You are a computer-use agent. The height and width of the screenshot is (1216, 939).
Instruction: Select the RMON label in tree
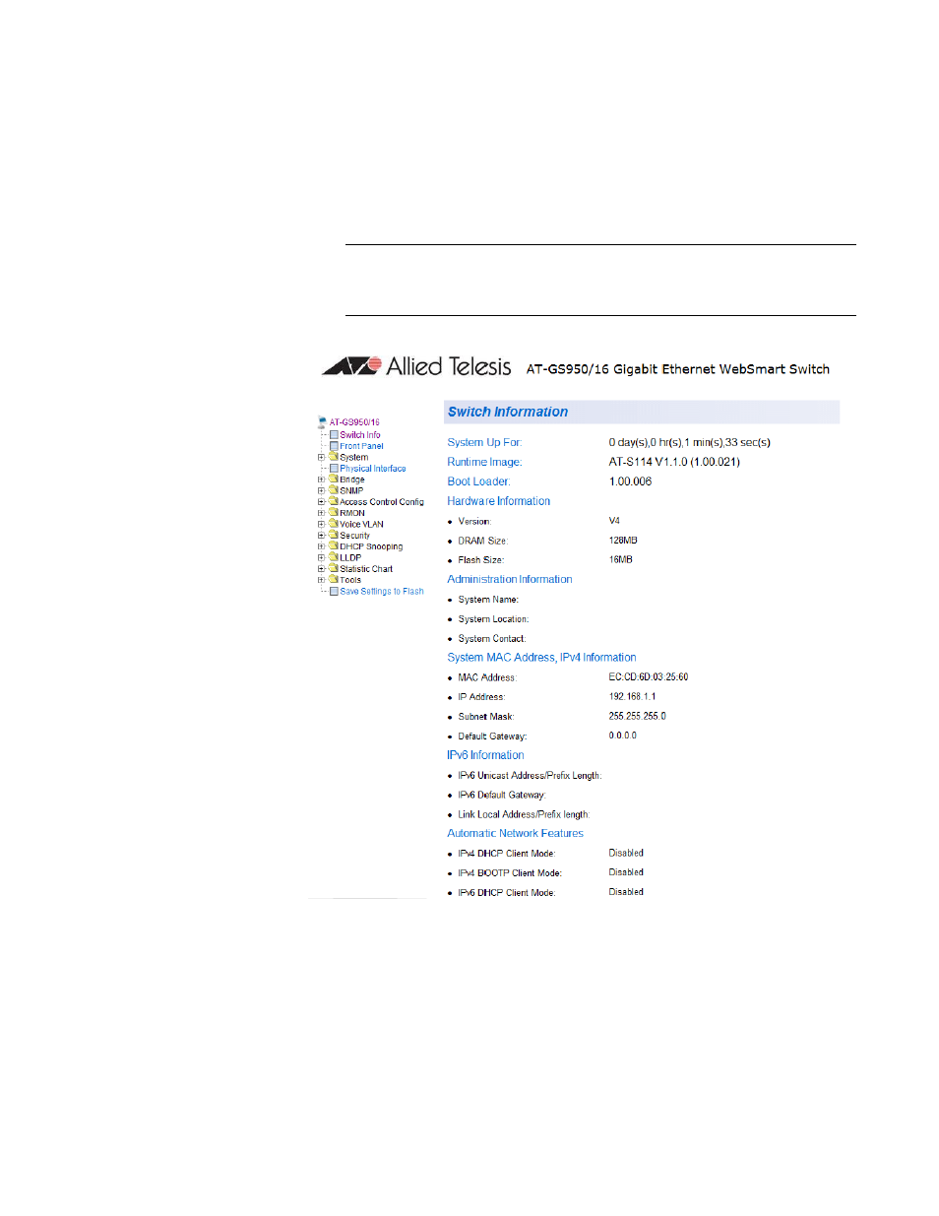(352, 513)
